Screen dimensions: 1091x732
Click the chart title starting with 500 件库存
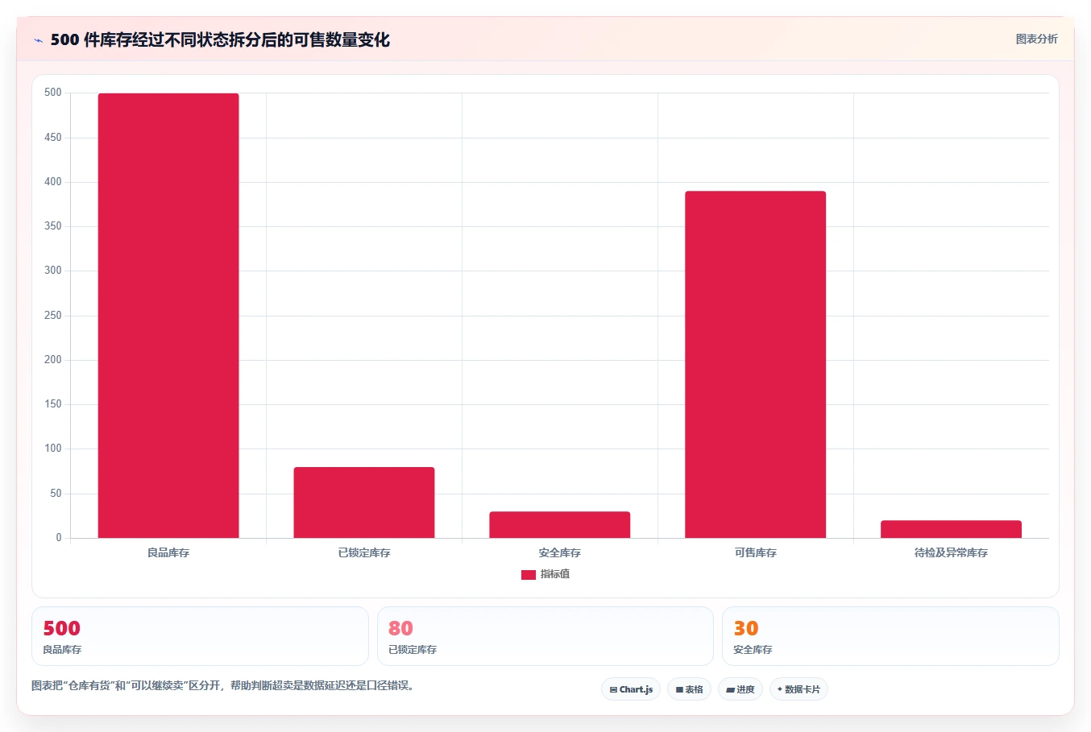coord(220,40)
